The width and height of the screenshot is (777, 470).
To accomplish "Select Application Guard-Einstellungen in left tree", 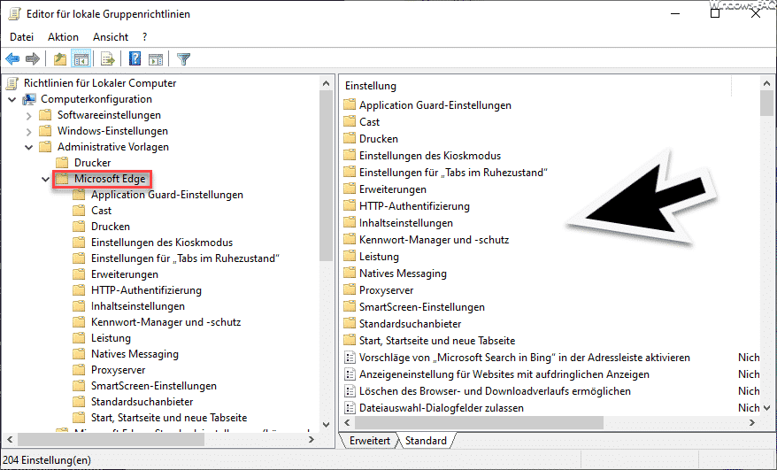I will (x=167, y=195).
